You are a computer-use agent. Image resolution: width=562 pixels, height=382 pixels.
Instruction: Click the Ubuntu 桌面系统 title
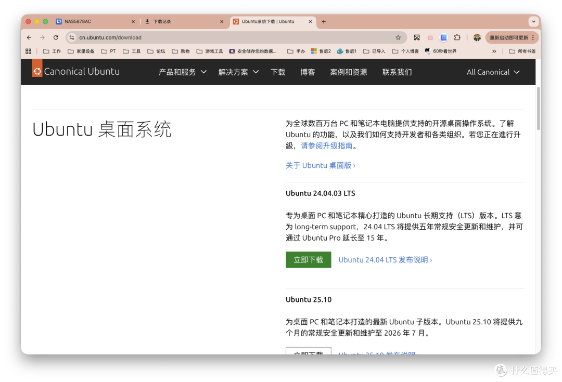pyautogui.click(x=102, y=129)
